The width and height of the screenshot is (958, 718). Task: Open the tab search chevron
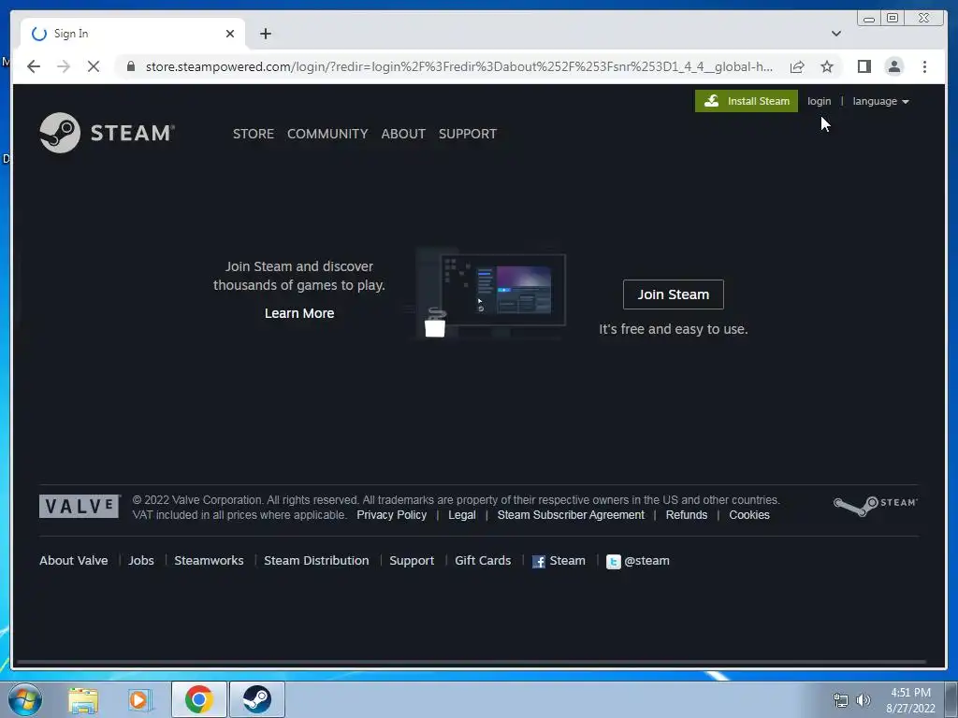coord(836,34)
